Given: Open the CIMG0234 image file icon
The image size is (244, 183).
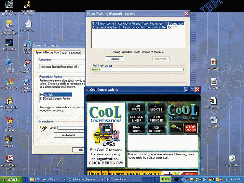Looking at the screenshot, I should [213, 64].
